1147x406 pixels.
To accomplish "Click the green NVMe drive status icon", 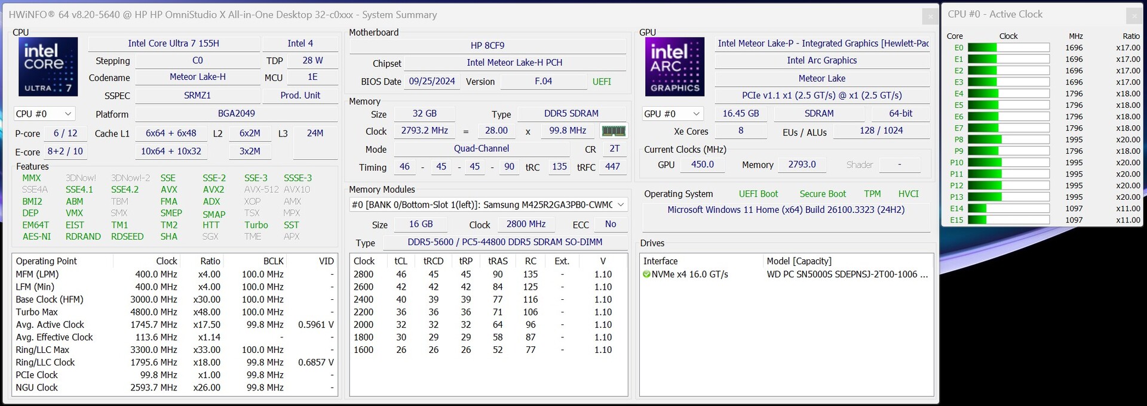I will (646, 274).
